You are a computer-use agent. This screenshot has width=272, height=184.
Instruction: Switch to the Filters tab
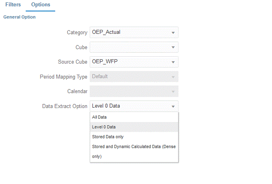[x=13, y=5]
